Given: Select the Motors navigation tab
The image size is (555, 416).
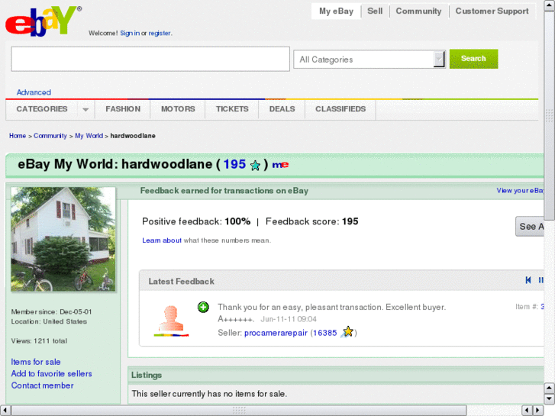Looking at the screenshot, I should click(x=178, y=109).
